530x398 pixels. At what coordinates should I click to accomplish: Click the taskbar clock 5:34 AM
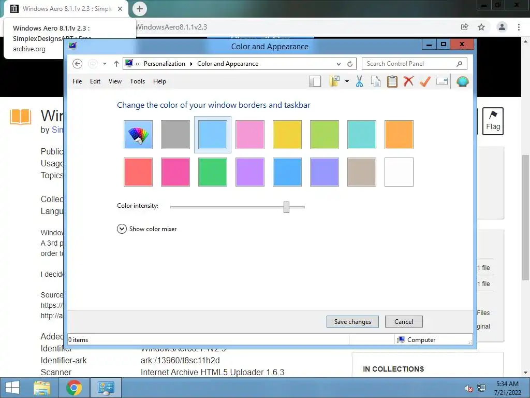[507, 384]
